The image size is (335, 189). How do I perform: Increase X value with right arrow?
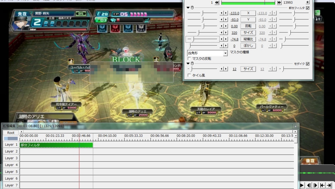click(x=226, y=13)
